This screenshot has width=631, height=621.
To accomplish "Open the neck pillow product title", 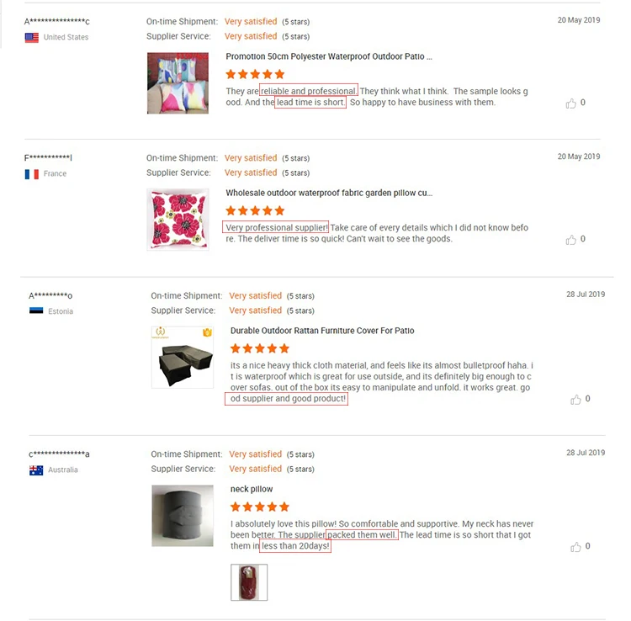I will point(252,490).
